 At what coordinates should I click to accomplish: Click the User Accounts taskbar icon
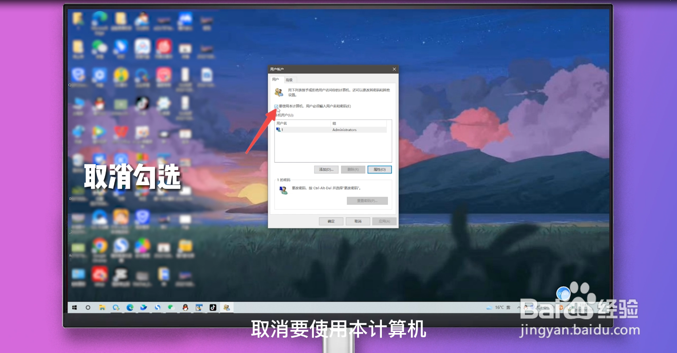[x=226, y=307]
